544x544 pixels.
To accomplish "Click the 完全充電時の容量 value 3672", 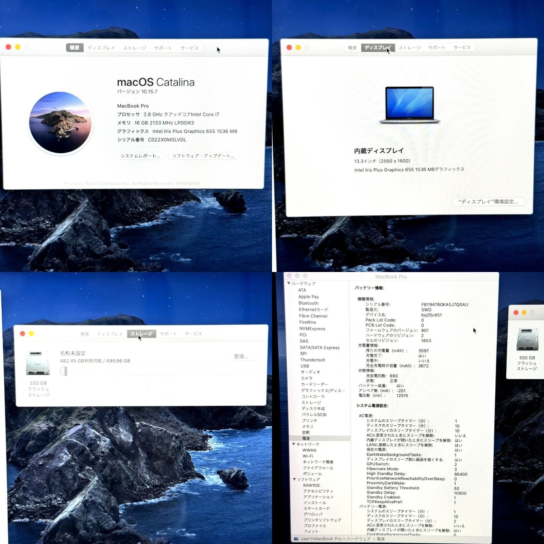I will pos(423,366).
